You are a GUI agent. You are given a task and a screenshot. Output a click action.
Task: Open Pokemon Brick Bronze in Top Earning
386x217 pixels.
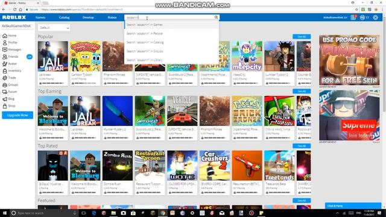coord(247,111)
